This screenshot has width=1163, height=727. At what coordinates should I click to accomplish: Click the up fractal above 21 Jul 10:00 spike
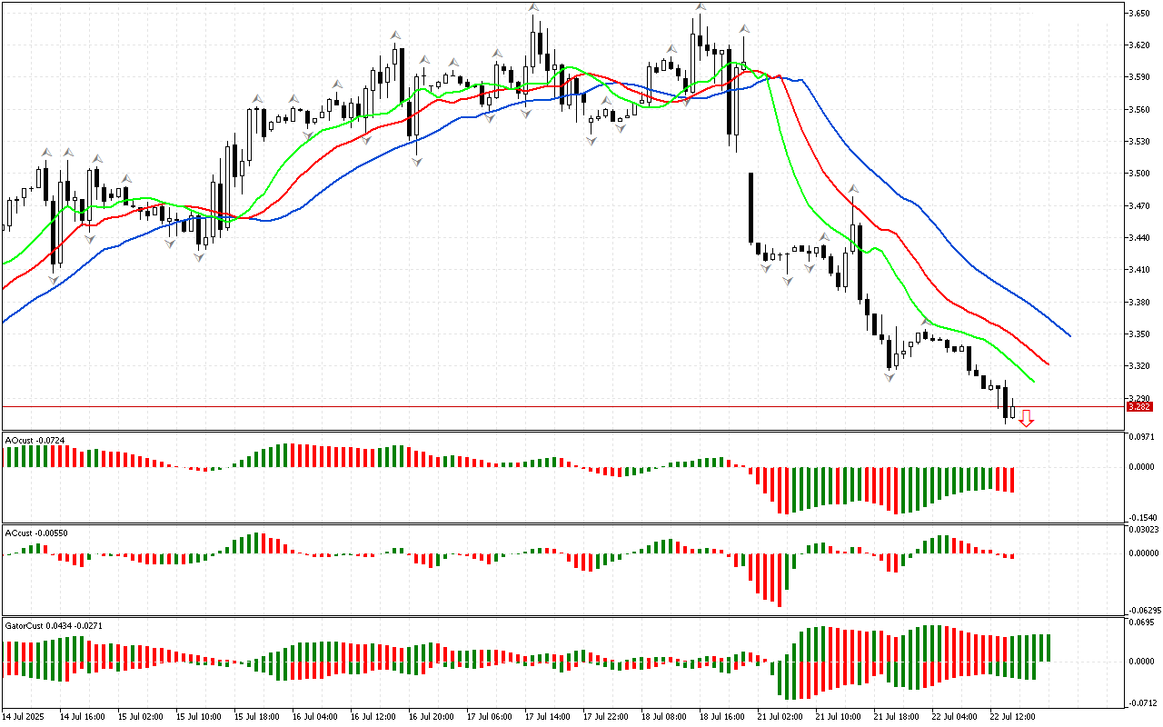(x=853, y=189)
